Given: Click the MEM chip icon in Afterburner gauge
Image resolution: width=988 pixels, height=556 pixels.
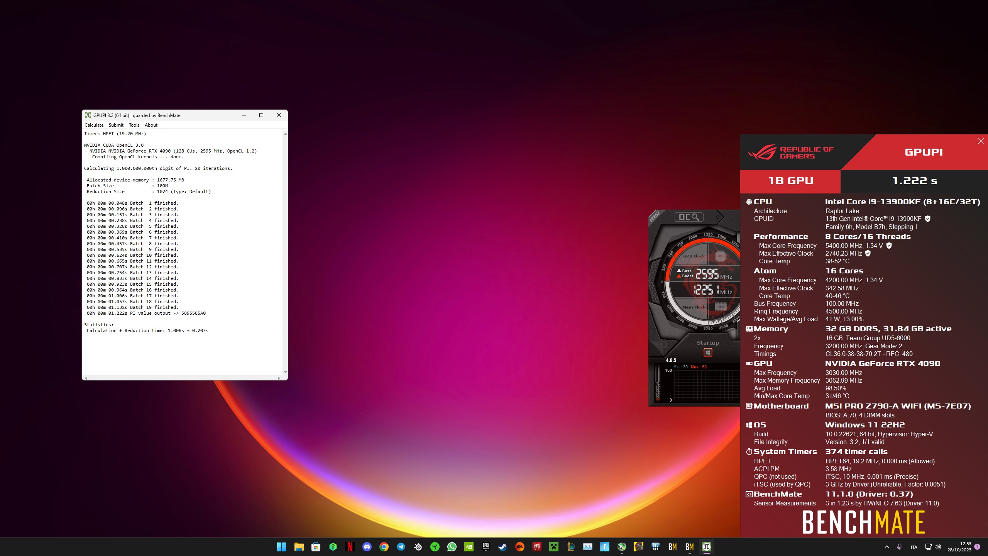Looking at the screenshot, I should tap(721, 307).
